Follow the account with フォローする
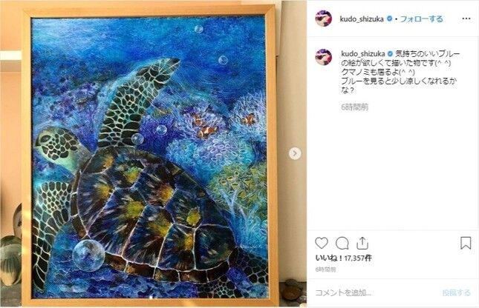The image size is (479, 308). click(x=421, y=19)
